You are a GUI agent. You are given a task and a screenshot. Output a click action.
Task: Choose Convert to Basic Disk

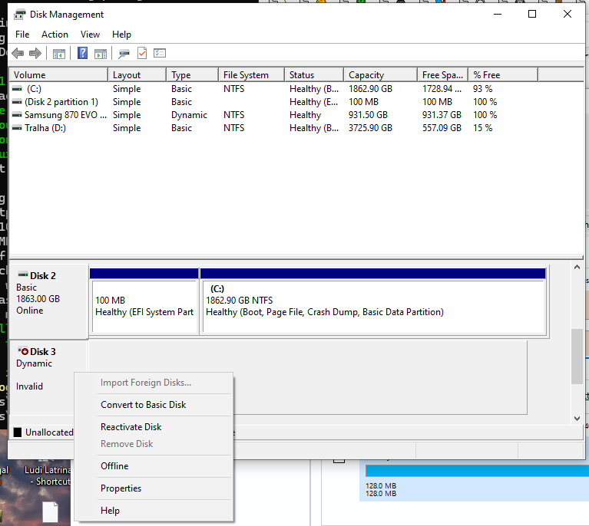click(x=154, y=405)
